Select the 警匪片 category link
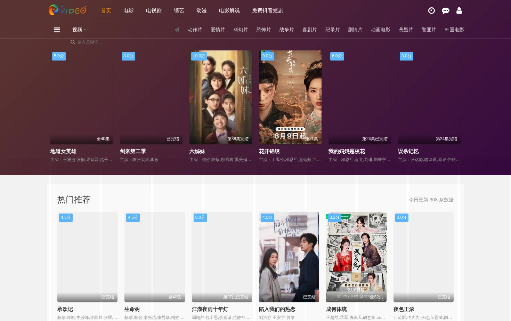 429,30
